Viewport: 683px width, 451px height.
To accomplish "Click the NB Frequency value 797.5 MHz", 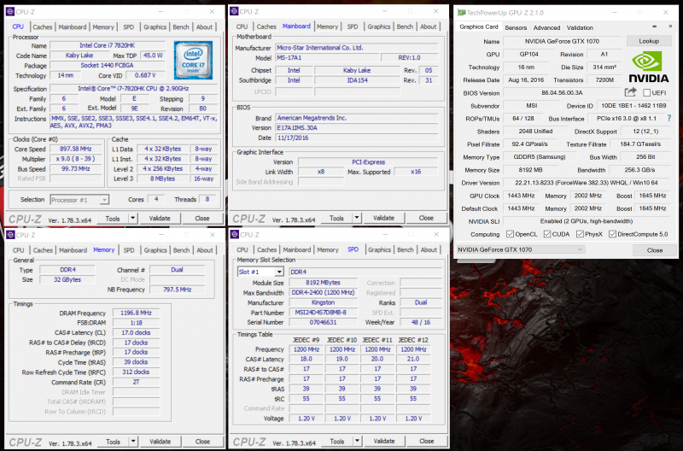I will [178, 290].
